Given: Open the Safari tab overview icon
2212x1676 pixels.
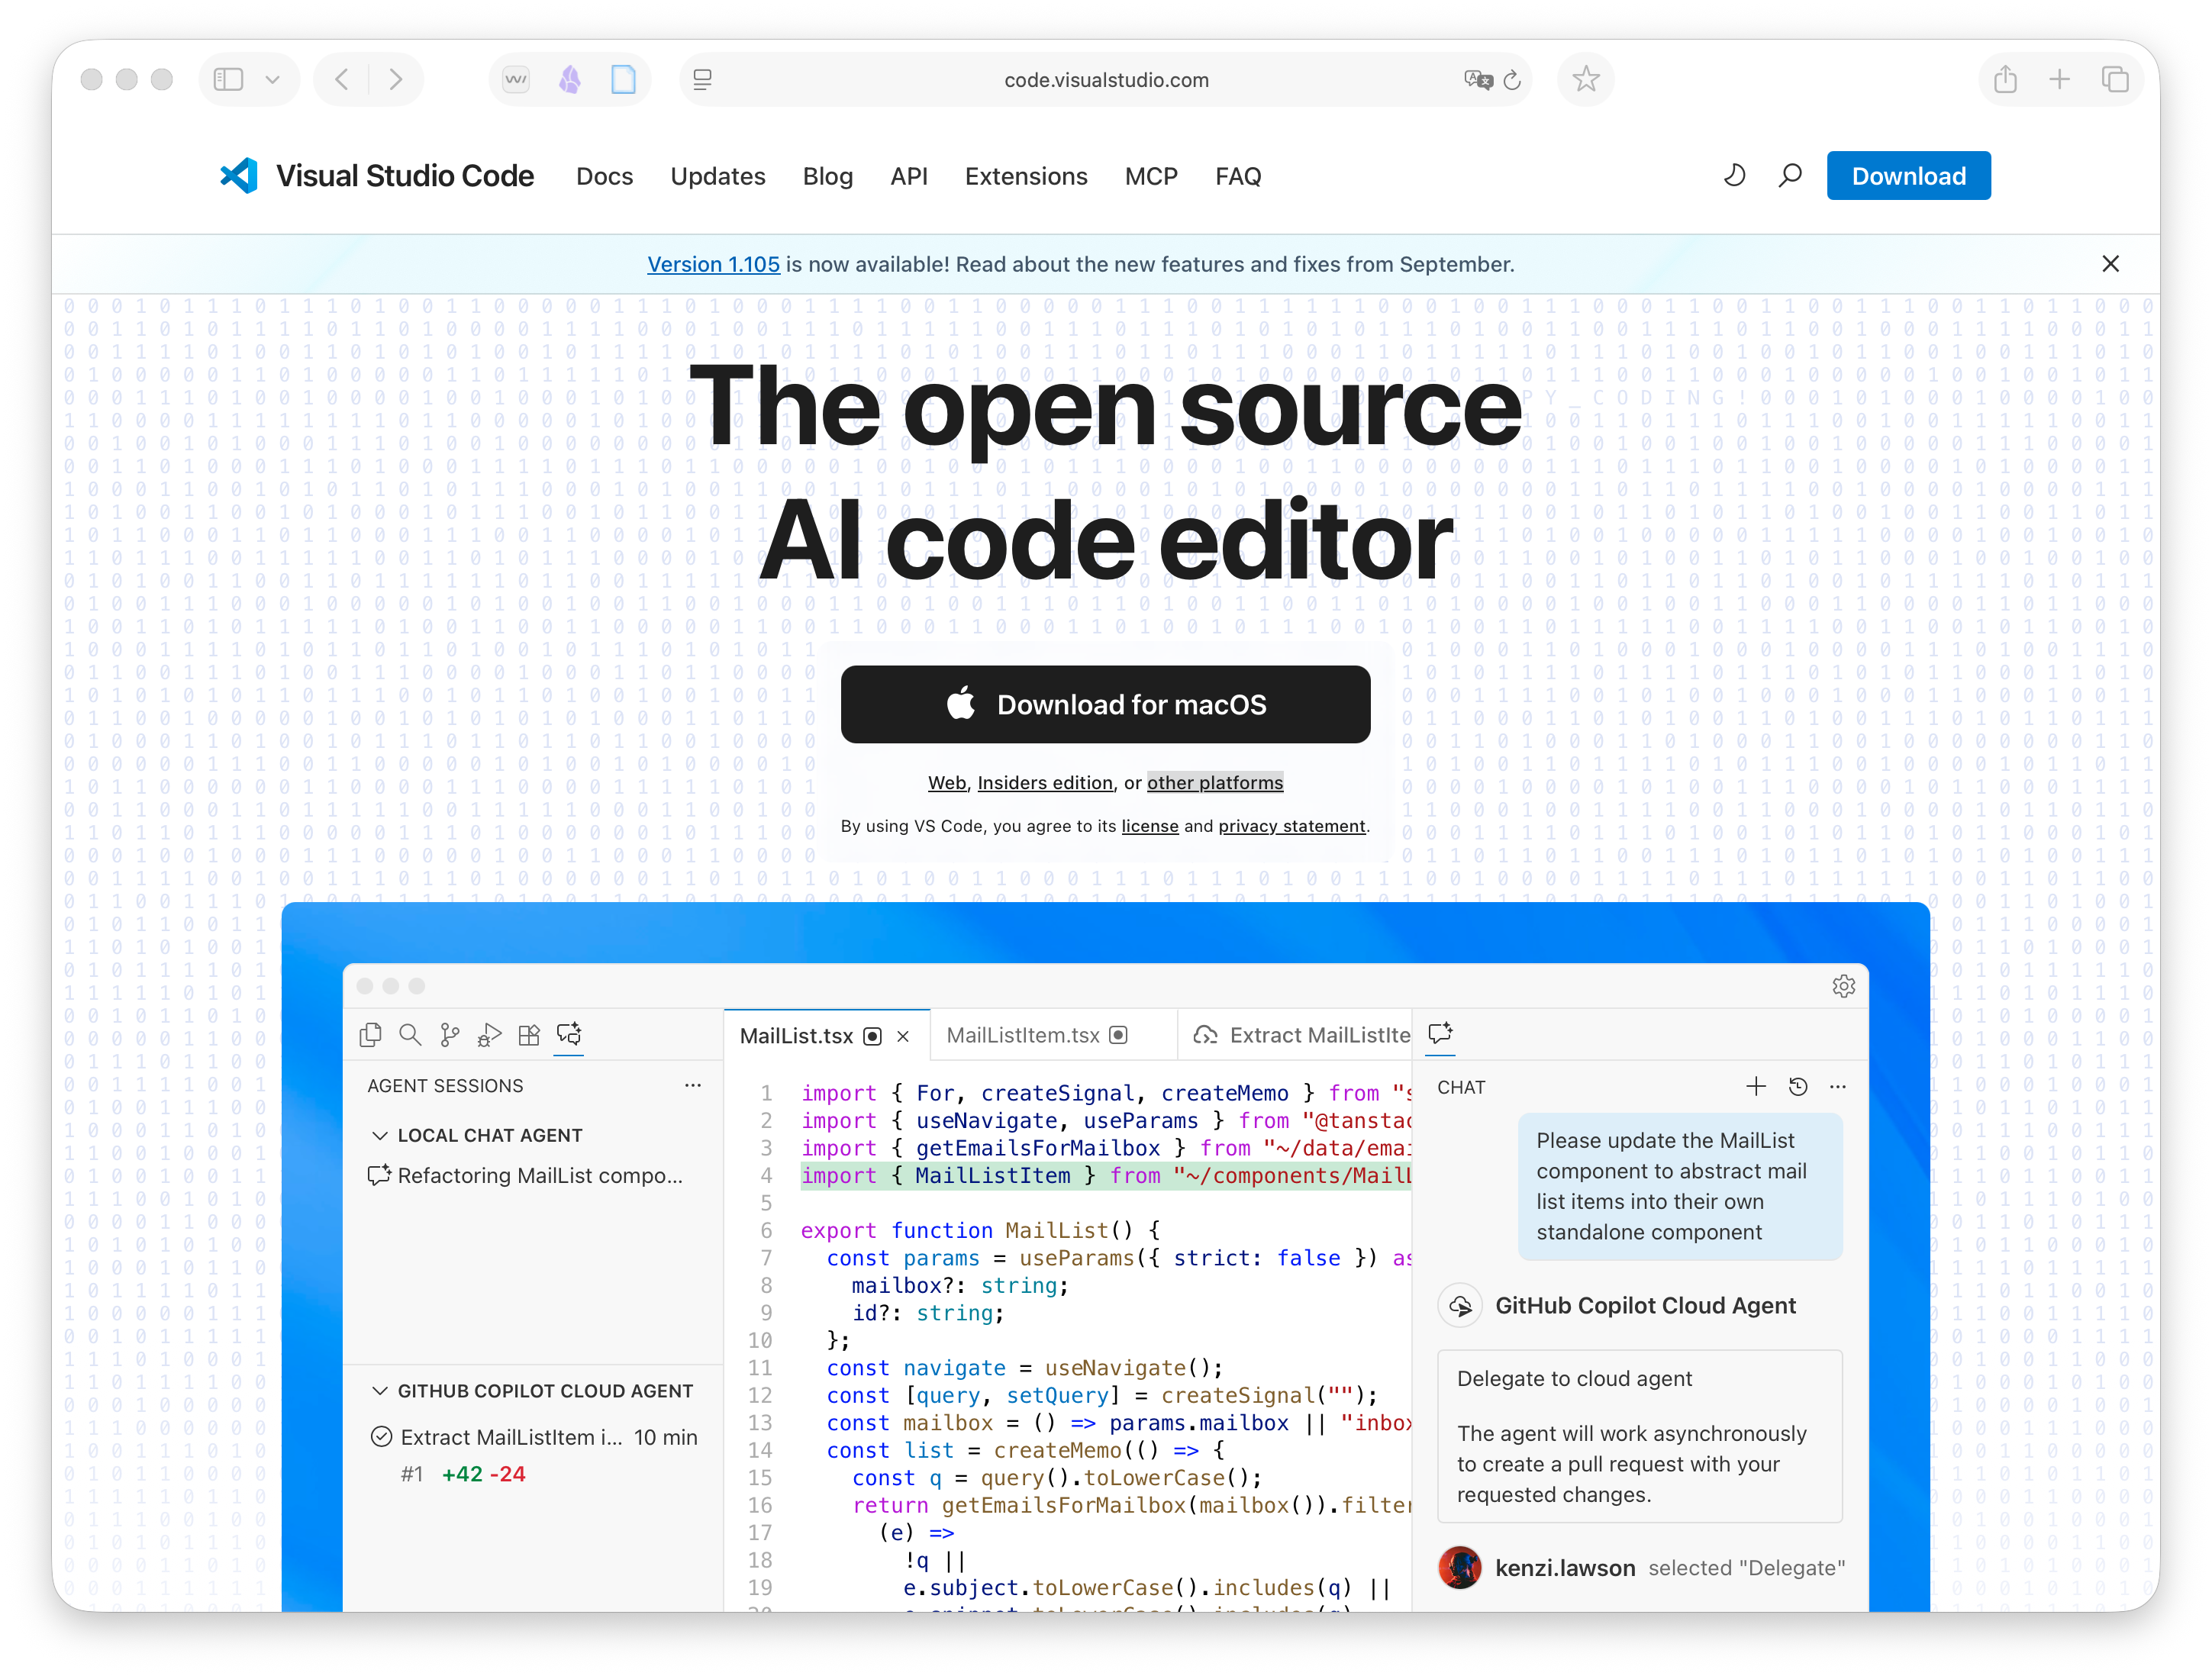Looking at the screenshot, I should [2115, 79].
